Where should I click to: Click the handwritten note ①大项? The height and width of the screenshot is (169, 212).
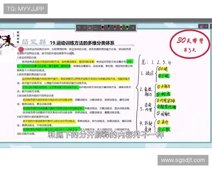coord(163,69)
